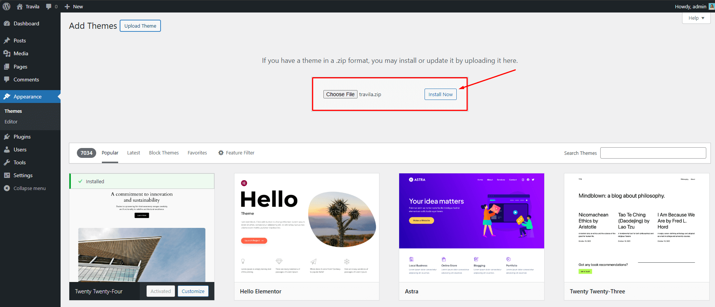Open the New content dropdown
This screenshot has height=307, width=715.
tap(74, 6)
